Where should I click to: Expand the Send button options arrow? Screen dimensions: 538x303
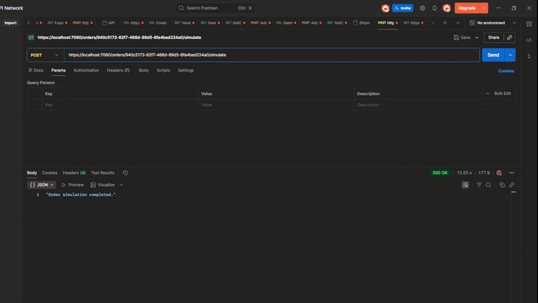[x=510, y=55]
